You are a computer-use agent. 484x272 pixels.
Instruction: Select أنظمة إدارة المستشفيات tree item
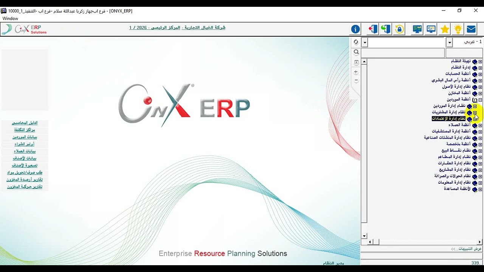tap(451, 131)
